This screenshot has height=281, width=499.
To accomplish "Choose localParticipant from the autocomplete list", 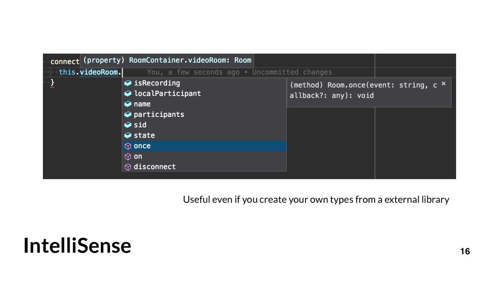I will (x=204, y=94).
